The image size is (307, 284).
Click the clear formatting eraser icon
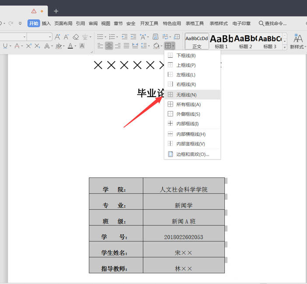(x=76, y=37)
